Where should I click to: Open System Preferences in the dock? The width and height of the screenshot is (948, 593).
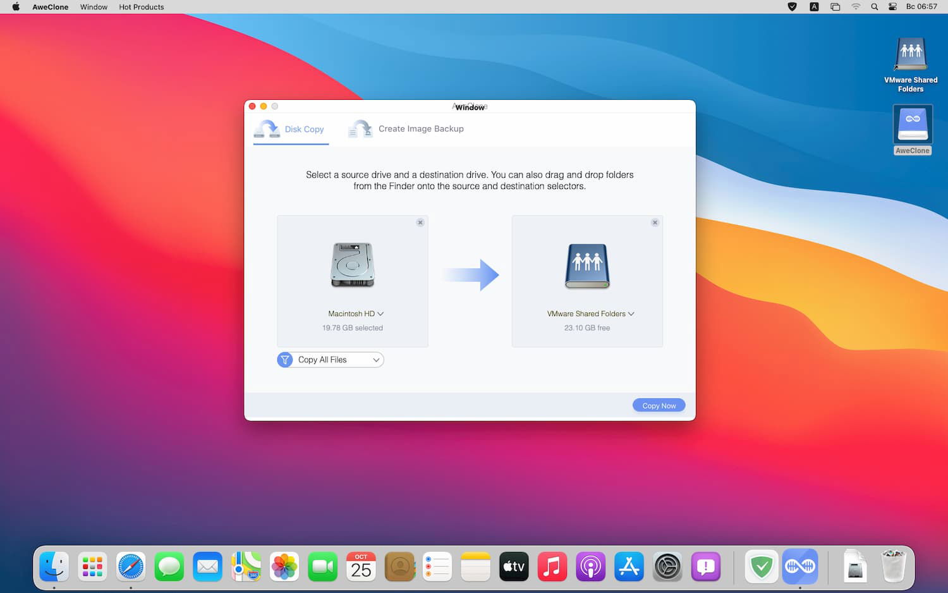(x=667, y=566)
